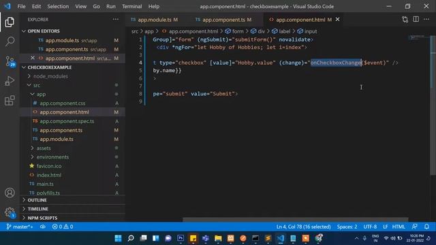
Task: Open the Manage gear icon
Action: 10,212
